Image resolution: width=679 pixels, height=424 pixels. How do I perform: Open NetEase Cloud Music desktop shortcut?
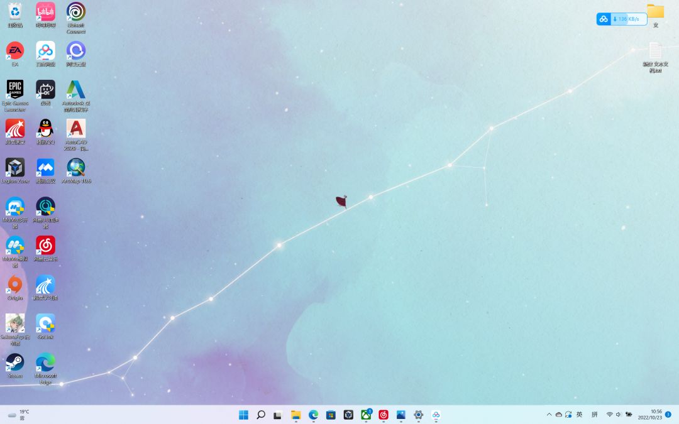tap(45, 249)
